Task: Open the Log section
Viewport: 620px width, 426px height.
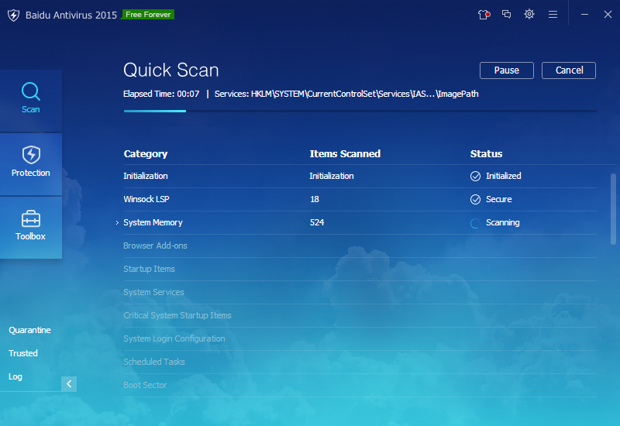Action: 15,376
